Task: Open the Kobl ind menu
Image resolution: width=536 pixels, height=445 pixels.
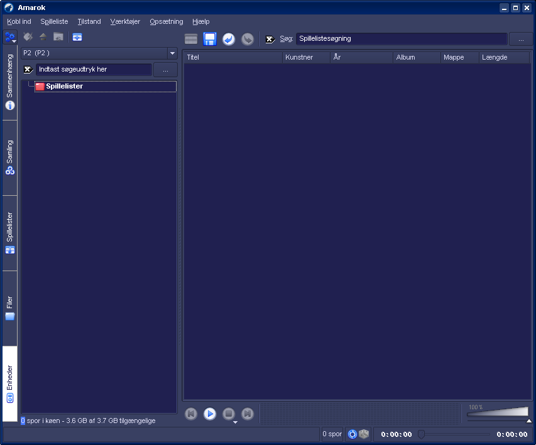Action: point(19,21)
